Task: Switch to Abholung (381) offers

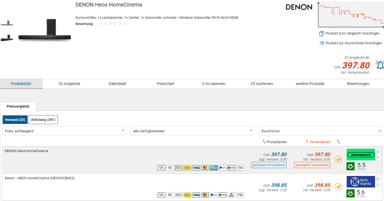Action: pos(43,120)
